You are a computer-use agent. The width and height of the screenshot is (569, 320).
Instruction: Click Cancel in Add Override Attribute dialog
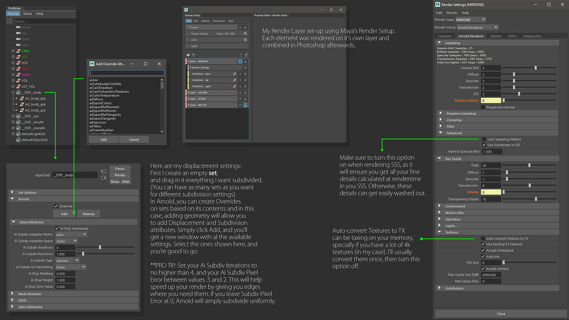point(134,139)
